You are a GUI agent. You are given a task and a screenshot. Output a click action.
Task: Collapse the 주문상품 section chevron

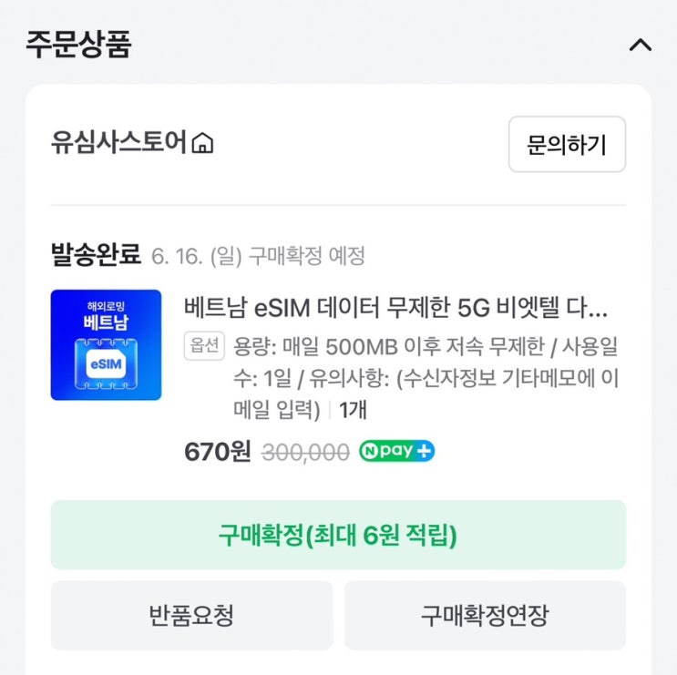point(641,45)
